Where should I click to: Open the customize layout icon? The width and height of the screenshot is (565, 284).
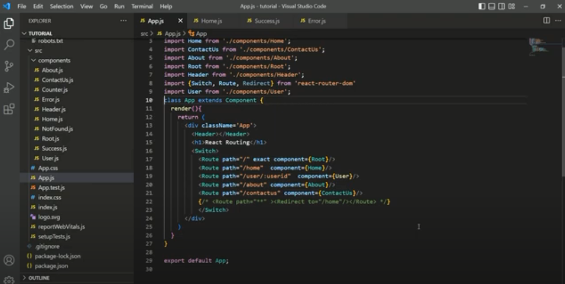[x=512, y=7]
